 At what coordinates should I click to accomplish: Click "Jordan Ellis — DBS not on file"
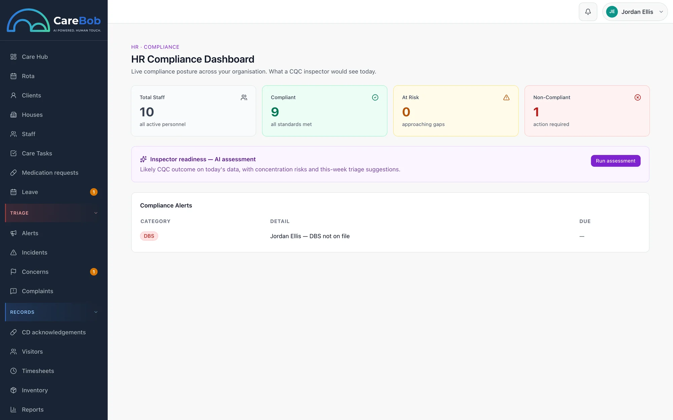[x=310, y=236]
